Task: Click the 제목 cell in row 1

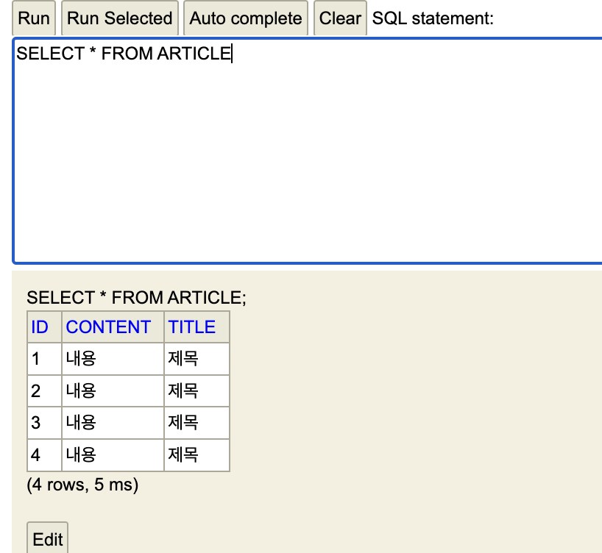Action: (x=196, y=359)
